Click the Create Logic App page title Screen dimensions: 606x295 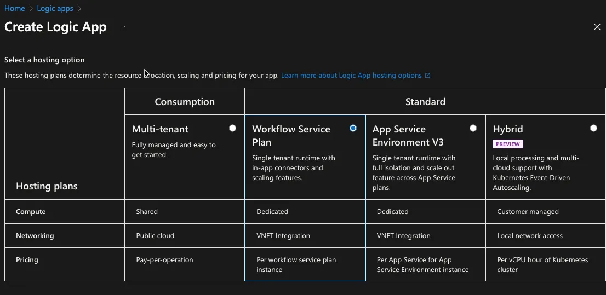point(55,27)
